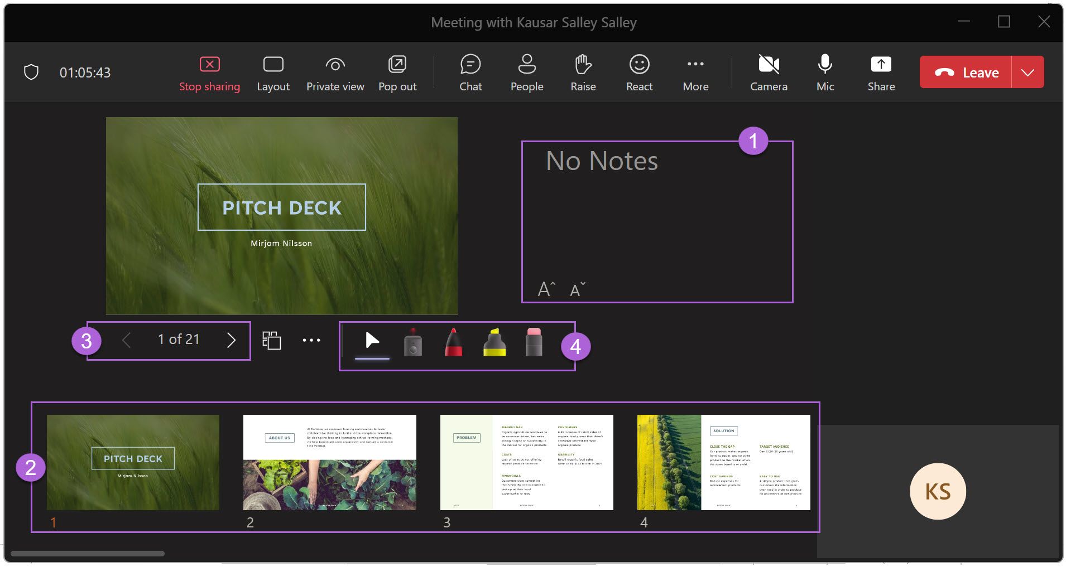The width and height of the screenshot is (1066, 567).
Task: Open the People panel
Action: [527, 71]
